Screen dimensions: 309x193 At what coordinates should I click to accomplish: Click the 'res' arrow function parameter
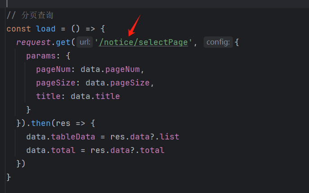(x=63, y=123)
